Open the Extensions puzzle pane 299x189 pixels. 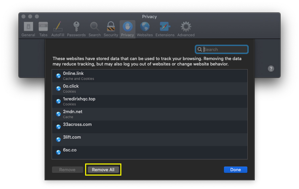click(165, 29)
